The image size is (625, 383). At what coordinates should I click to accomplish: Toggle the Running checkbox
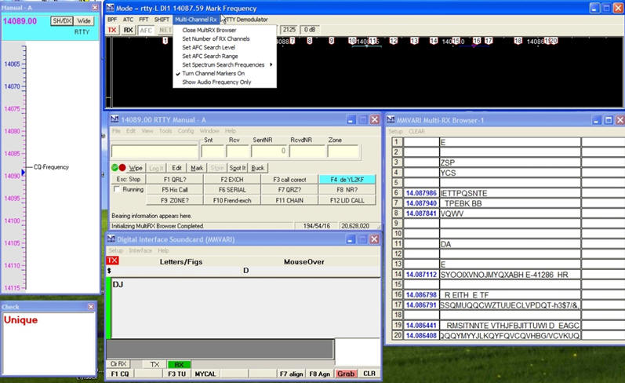(x=118, y=189)
